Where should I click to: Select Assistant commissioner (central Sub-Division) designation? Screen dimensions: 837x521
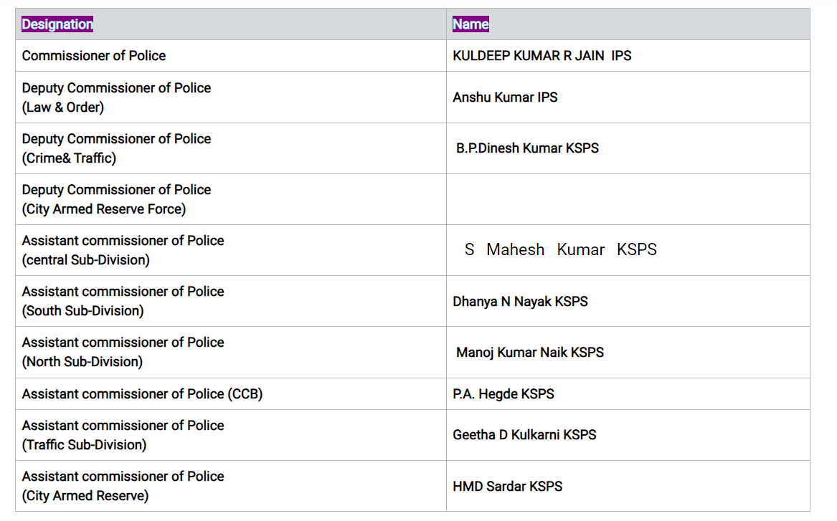coord(123,250)
